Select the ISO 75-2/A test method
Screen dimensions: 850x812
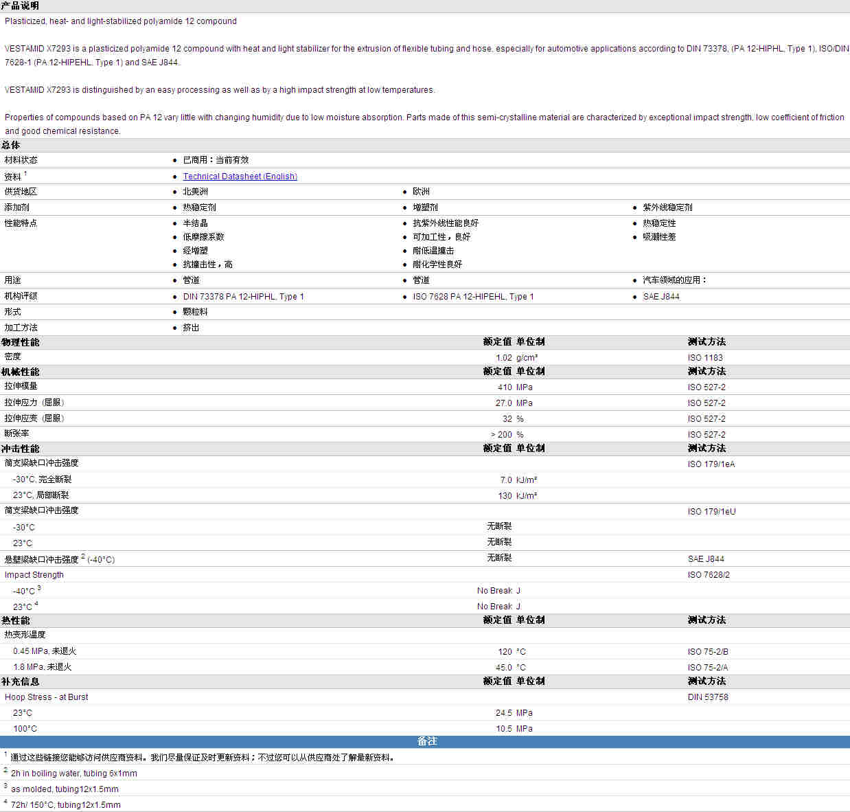coord(708,668)
